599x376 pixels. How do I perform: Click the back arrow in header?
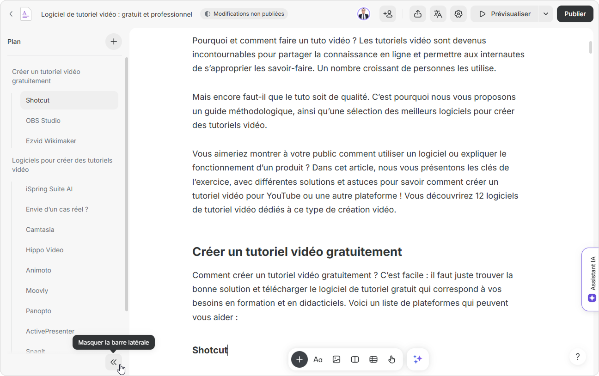tap(11, 14)
